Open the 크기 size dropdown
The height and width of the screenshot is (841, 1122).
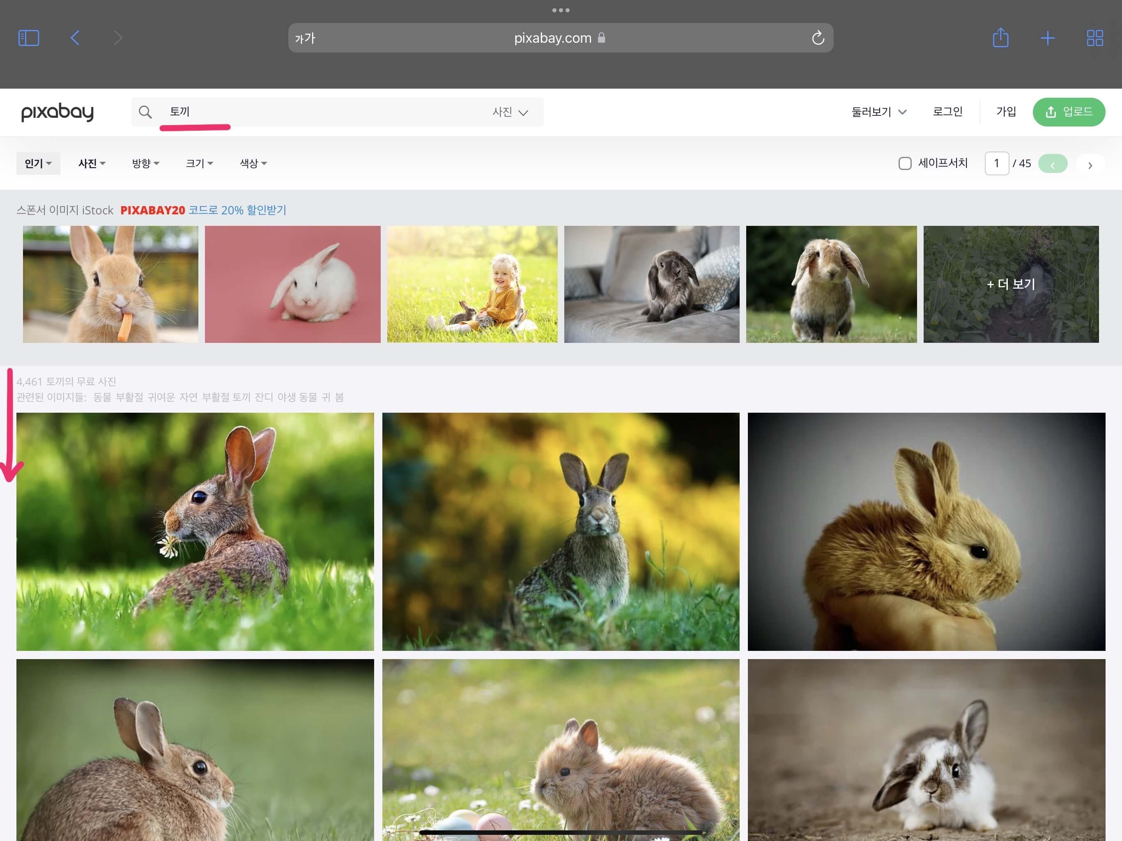(199, 163)
